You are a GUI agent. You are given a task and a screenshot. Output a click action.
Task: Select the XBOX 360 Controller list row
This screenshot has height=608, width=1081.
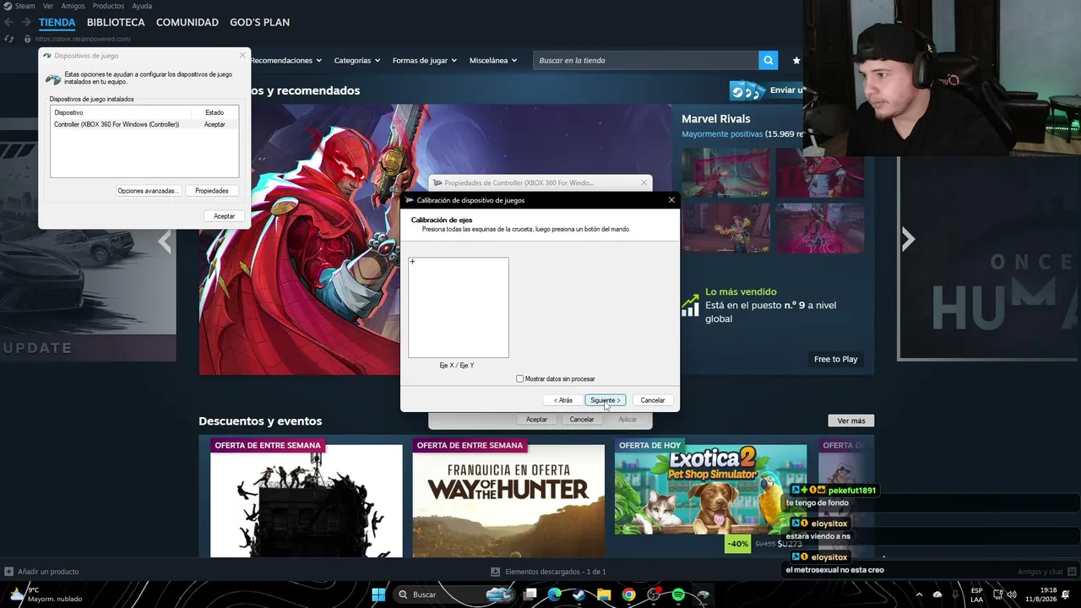tap(144, 125)
